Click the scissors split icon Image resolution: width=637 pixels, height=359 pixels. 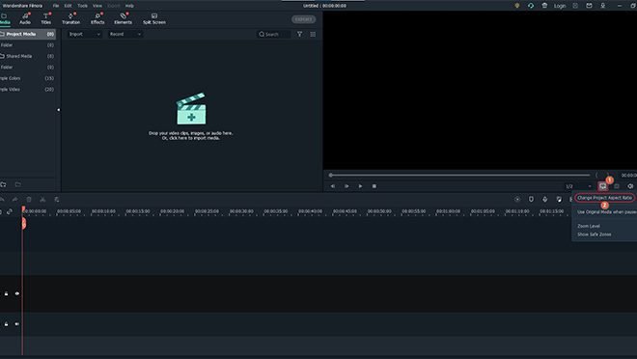tap(42, 200)
